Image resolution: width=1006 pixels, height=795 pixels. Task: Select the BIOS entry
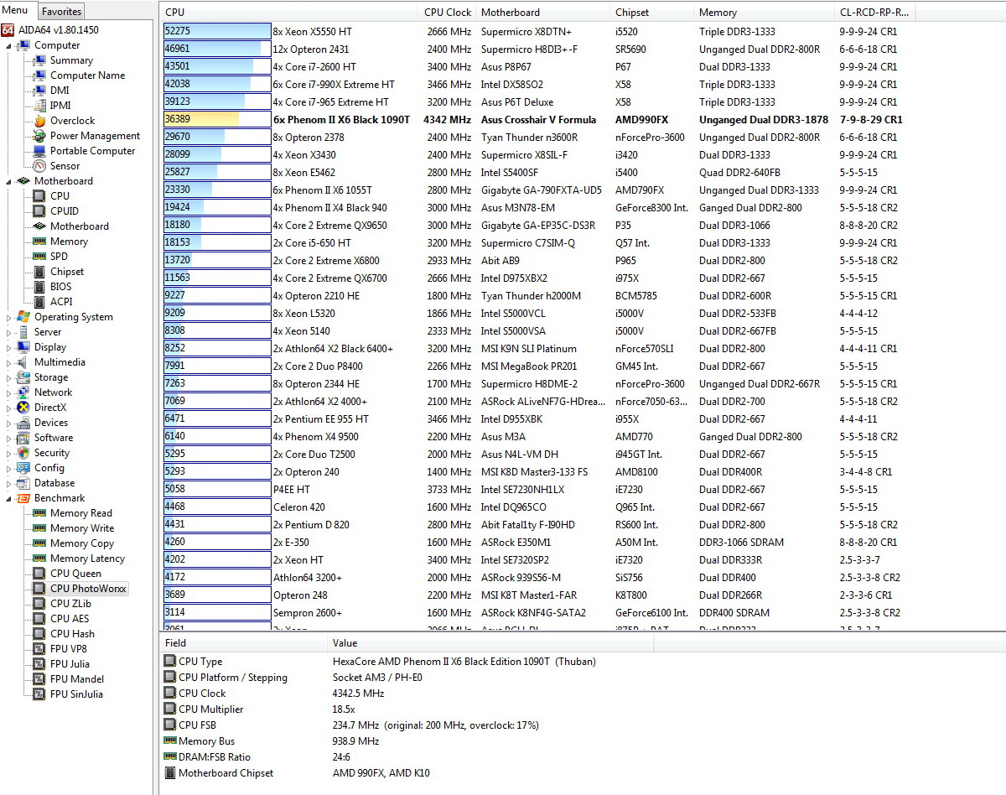pos(60,287)
